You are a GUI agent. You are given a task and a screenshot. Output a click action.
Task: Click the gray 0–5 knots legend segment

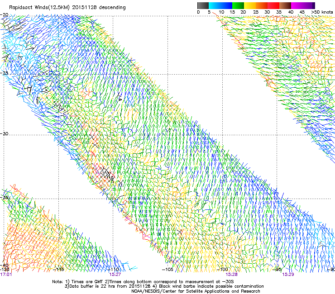(x=203, y=5)
